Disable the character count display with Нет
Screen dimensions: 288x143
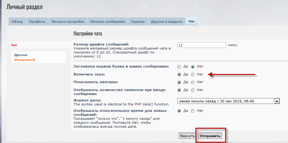tap(193, 90)
